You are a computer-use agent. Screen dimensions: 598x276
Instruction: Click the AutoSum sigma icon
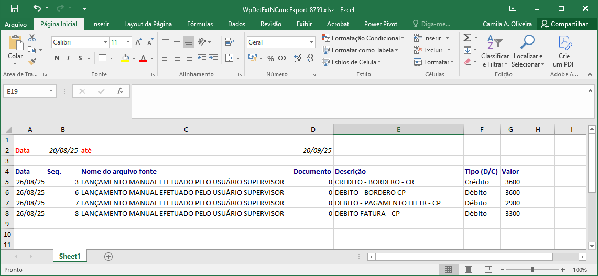[x=467, y=38]
